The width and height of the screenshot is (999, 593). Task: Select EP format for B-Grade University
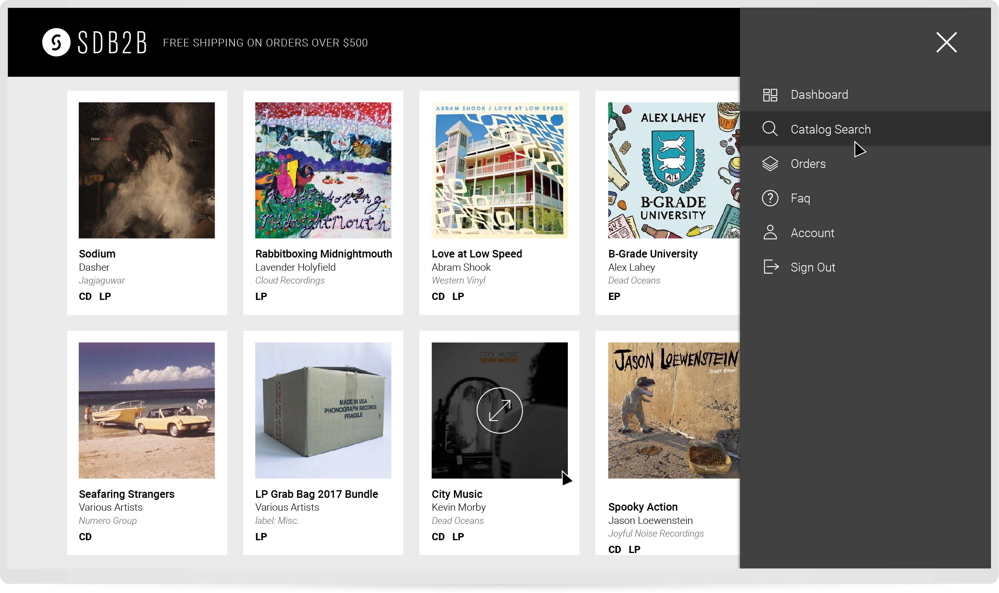pyautogui.click(x=614, y=297)
